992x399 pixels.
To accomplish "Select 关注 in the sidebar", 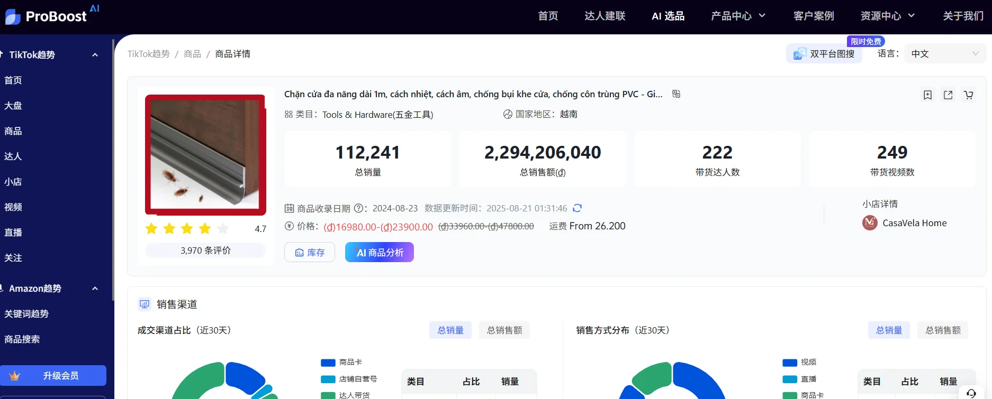I will pyautogui.click(x=13, y=258).
